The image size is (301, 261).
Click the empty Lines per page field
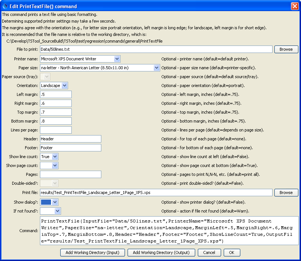pos(56,130)
